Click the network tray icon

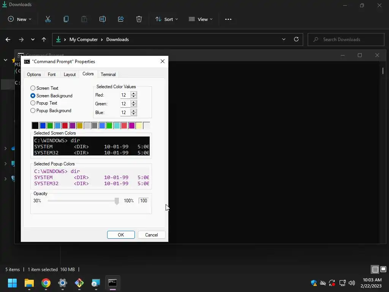(x=342, y=283)
